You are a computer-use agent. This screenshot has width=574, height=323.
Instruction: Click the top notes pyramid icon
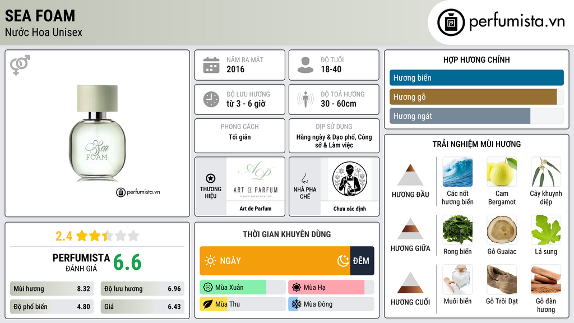[x=410, y=175]
